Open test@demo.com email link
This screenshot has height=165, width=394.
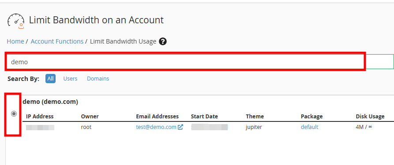coord(156,127)
